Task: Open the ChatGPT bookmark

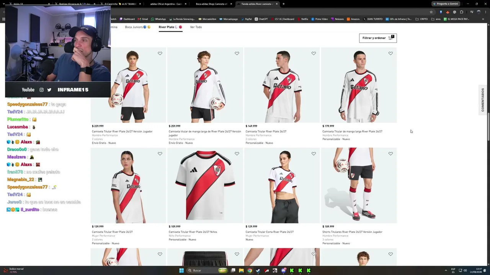Action: (x=261, y=19)
